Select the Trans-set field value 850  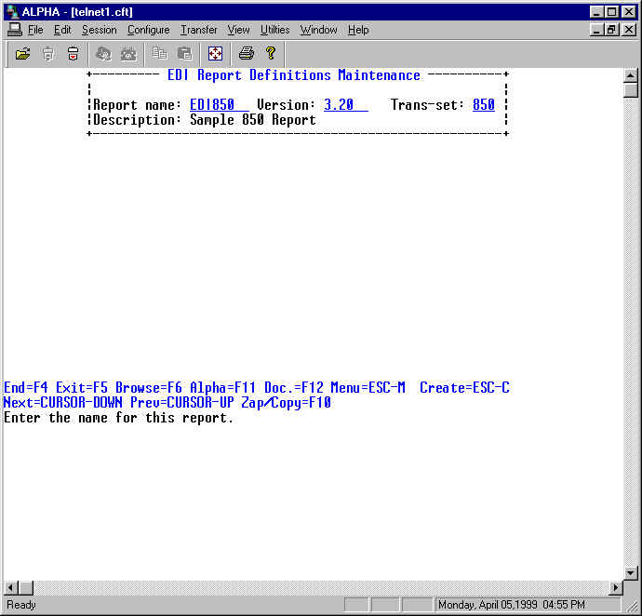(483, 105)
